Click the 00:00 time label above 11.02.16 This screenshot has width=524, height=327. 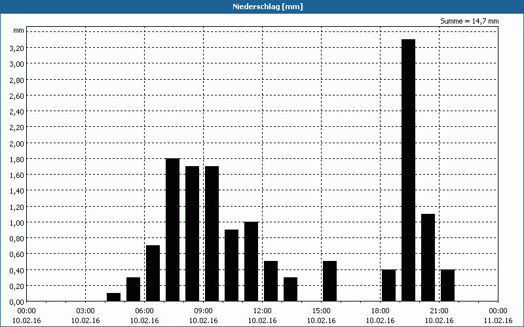coord(498,311)
